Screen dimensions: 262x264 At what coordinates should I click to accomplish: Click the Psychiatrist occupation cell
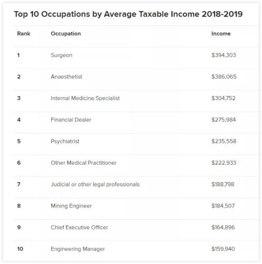[65, 141]
